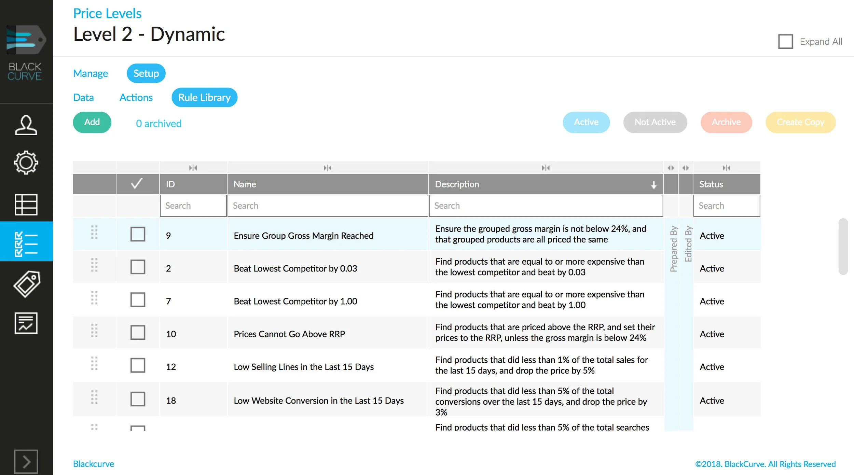Click Description sort arrow icon
Viewport: 854px width, 475px height.
pos(653,185)
